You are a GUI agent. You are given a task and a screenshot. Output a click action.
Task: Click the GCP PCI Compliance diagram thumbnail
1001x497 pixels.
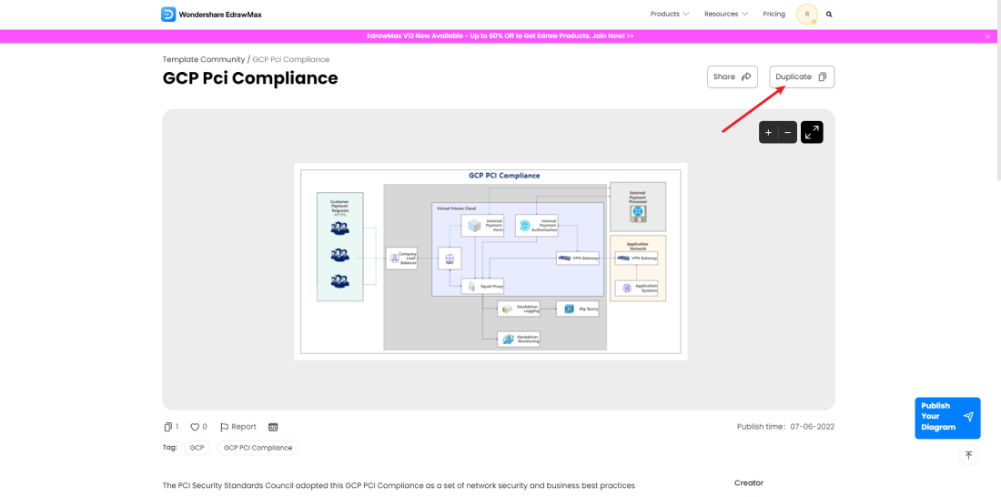[x=490, y=261]
